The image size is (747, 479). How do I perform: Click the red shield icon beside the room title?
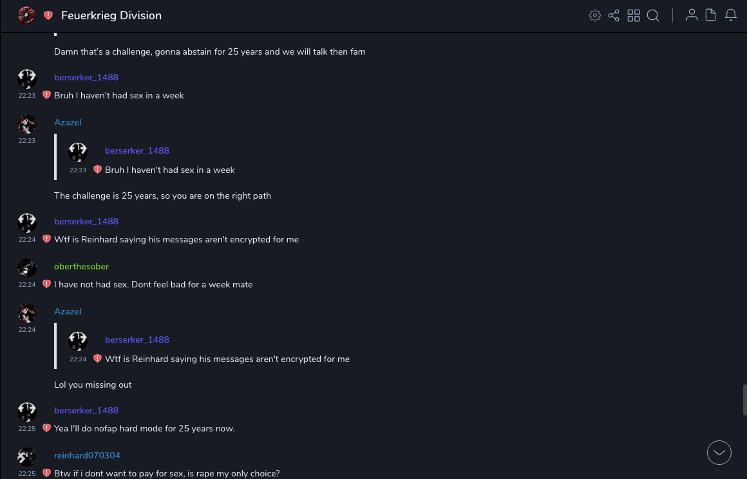coord(48,15)
